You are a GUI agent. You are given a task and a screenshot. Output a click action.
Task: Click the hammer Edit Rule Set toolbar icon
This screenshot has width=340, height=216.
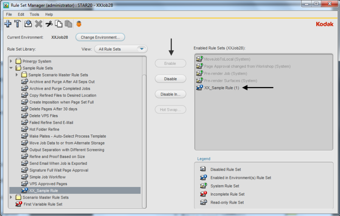[x=17, y=24]
